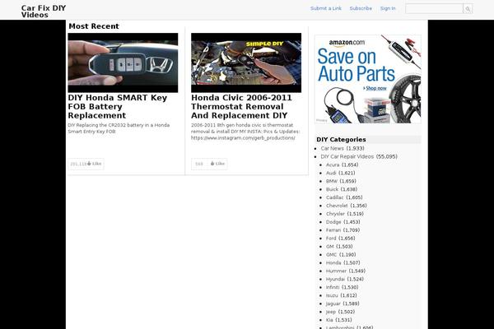Select the Ford category

click(x=331, y=239)
